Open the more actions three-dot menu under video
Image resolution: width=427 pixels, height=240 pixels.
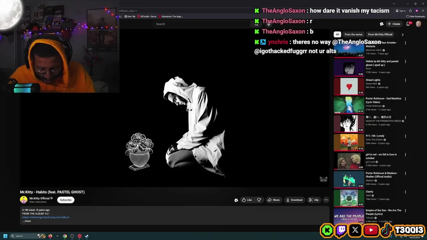coord(326,200)
